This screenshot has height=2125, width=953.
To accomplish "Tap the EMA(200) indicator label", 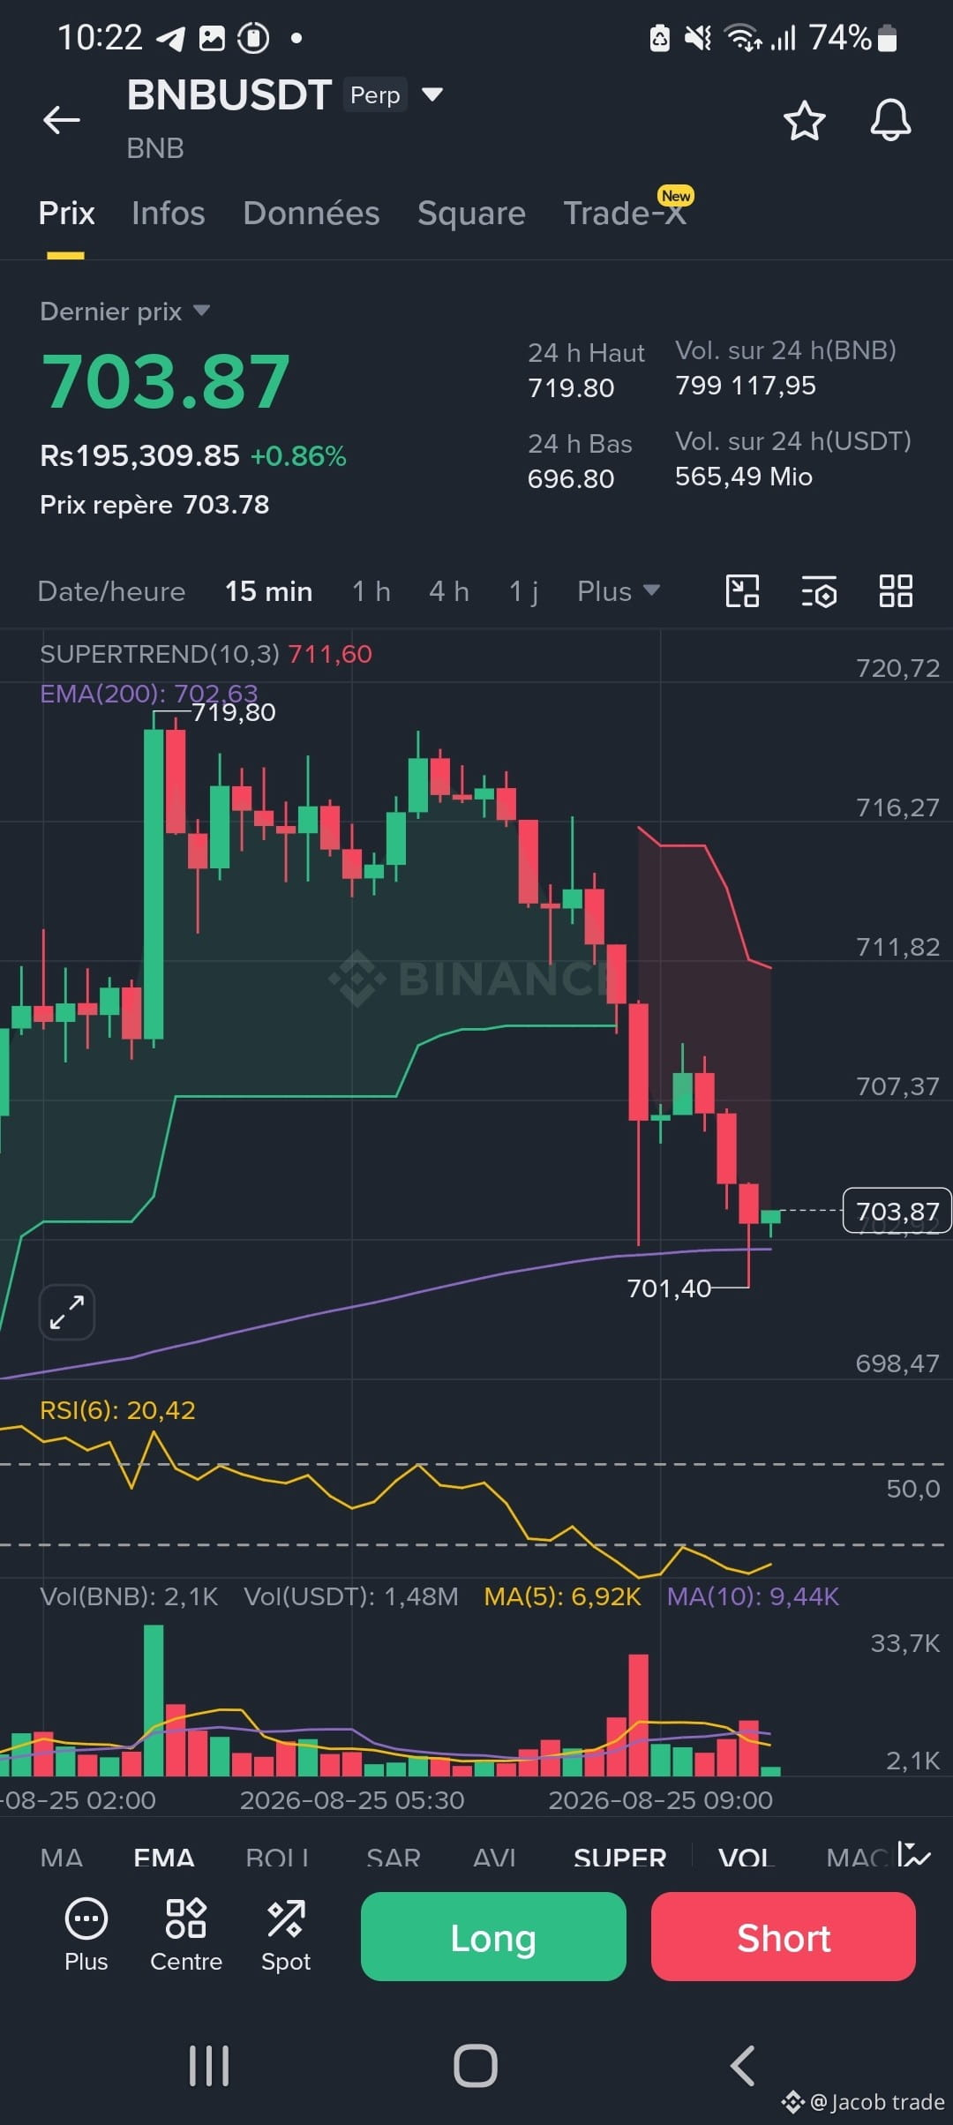I will click(148, 694).
